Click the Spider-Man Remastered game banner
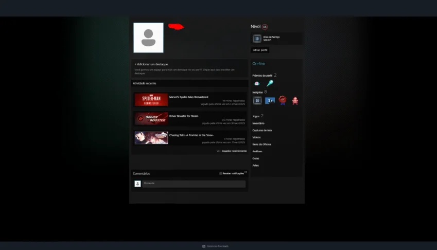Viewport: 437px width, 250px height. click(x=151, y=100)
